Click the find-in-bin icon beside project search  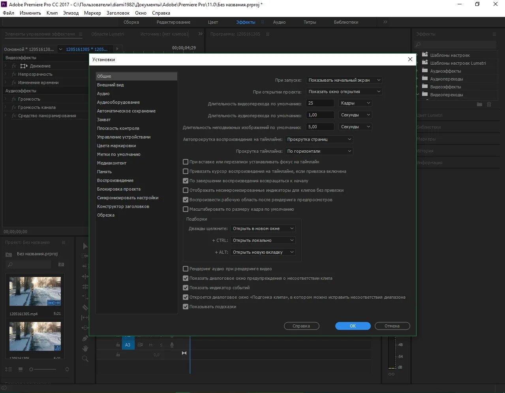click(x=61, y=264)
